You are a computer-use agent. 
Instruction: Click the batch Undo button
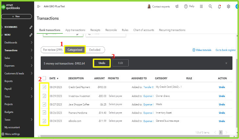[102, 63]
